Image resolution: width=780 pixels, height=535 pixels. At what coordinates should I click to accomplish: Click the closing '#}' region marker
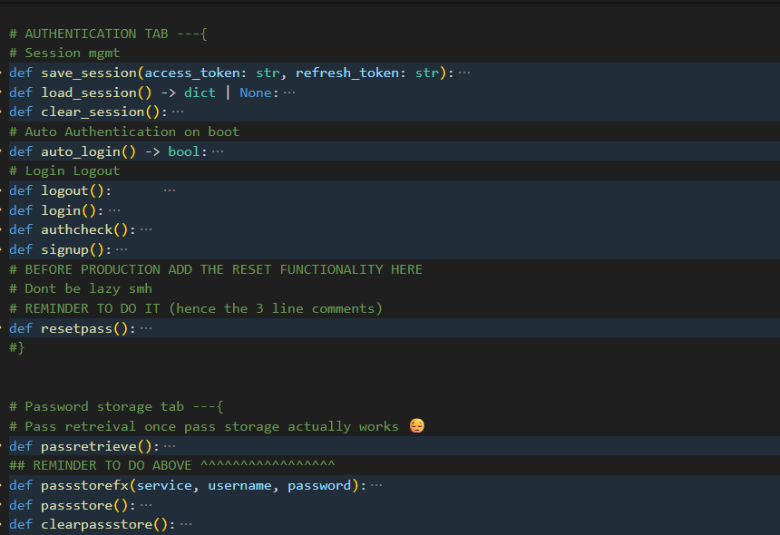click(x=17, y=347)
